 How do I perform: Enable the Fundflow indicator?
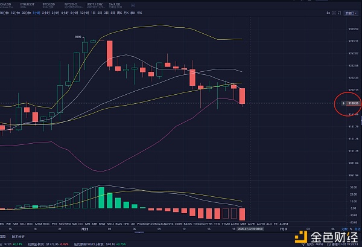(154, 224)
